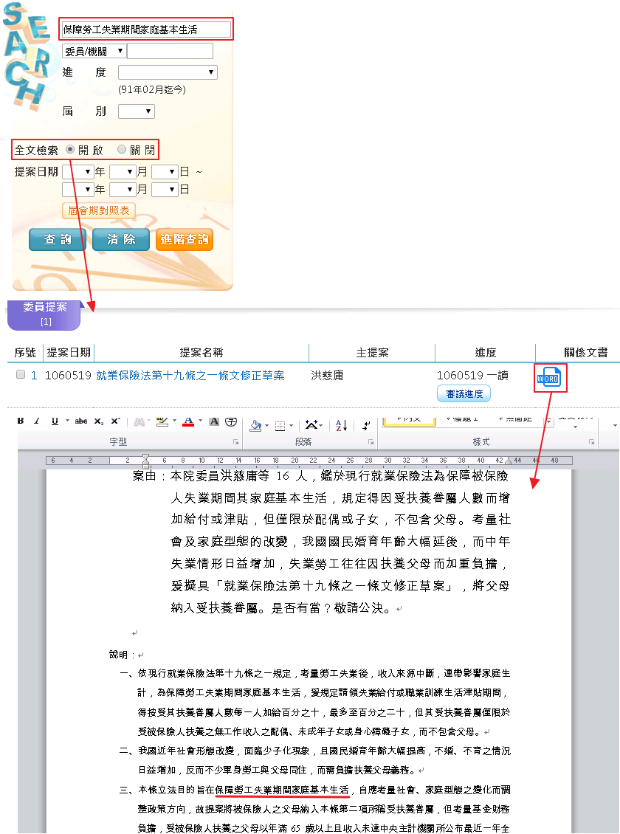Apply strikethrough text formatting
This screenshot has height=834, width=620.
pos(81,421)
